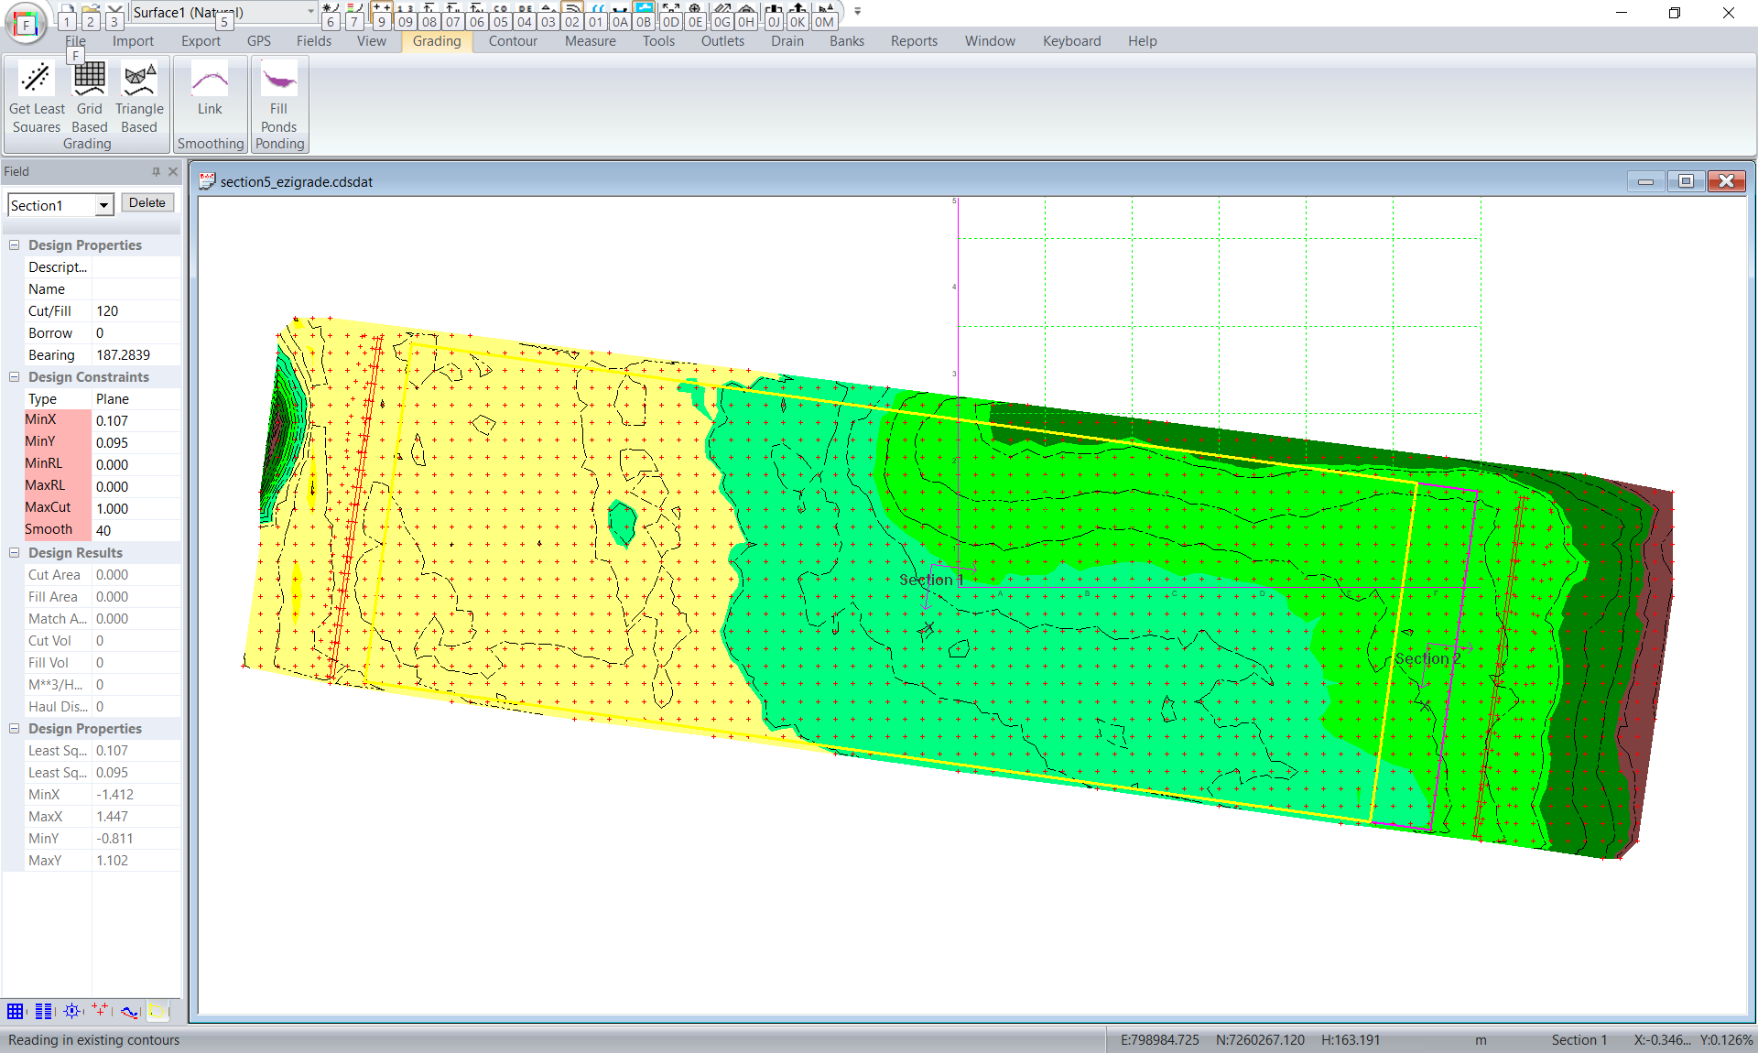Image resolution: width=1758 pixels, height=1053 pixels.
Task: Click the yellow boundary outline panel icon
Action: pos(157,1011)
